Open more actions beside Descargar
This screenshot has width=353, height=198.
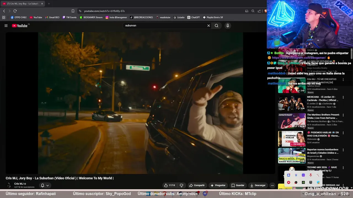pos(272,185)
